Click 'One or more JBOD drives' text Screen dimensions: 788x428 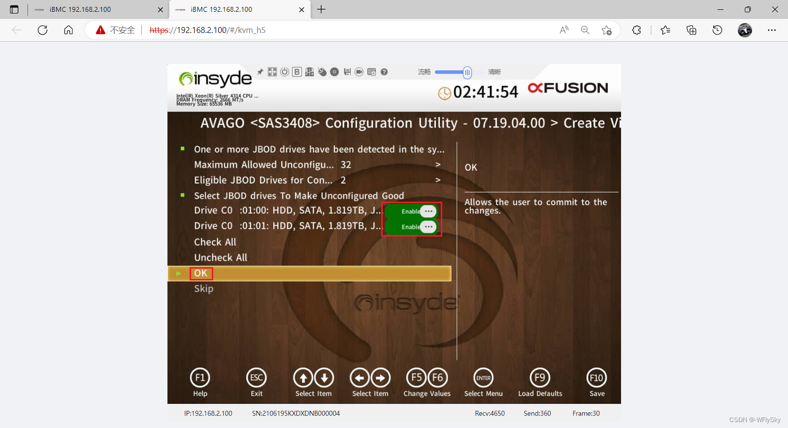pos(319,149)
